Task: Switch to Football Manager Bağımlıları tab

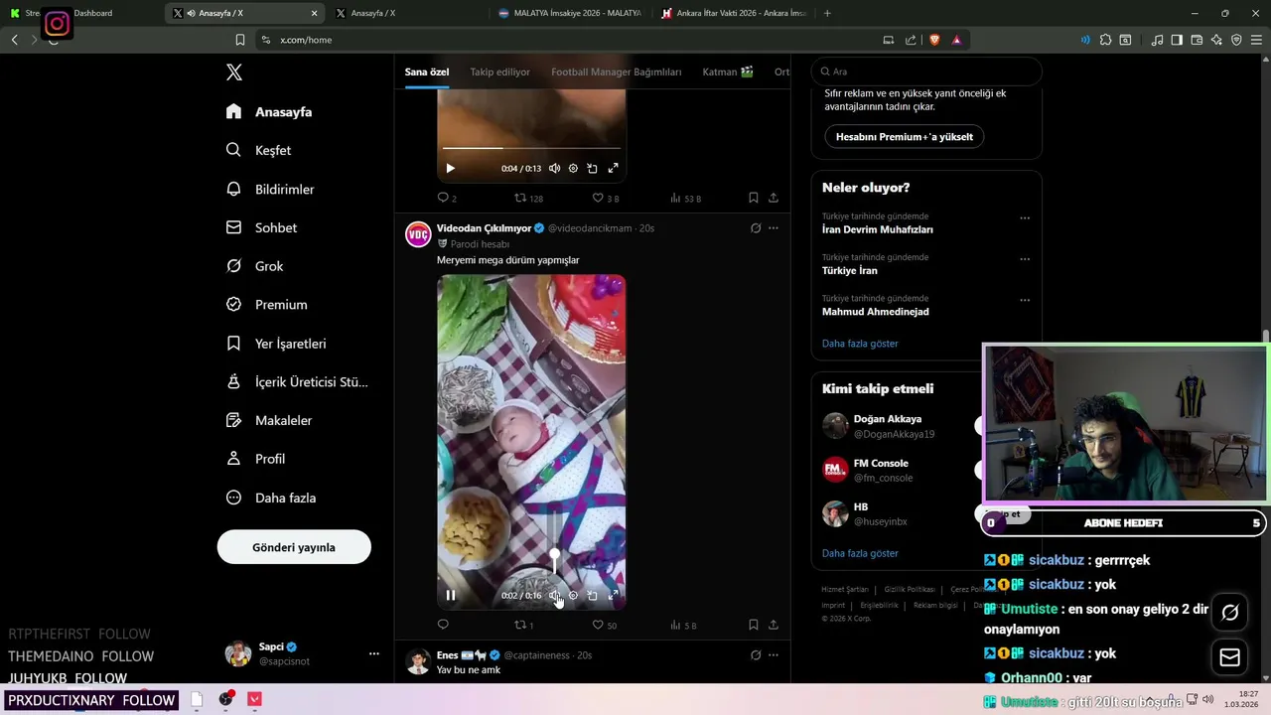Action: tap(617, 71)
